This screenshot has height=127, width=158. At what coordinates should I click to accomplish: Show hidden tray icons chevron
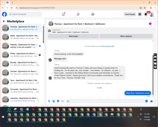click(x=138, y=117)
